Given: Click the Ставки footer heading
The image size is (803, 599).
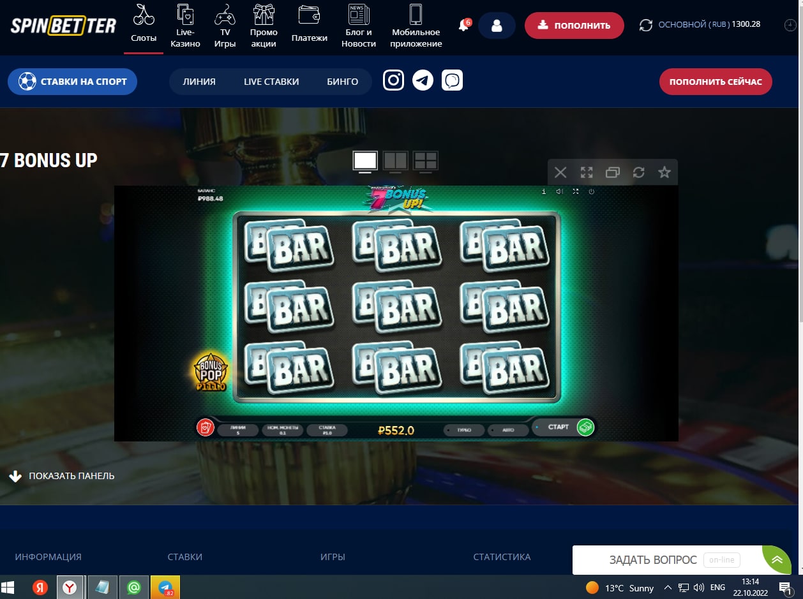Looking at the screenshot, I should tap(185, 557).
